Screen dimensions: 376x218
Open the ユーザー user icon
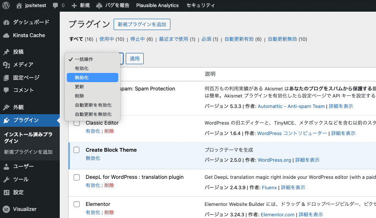(x=6, y=166)
